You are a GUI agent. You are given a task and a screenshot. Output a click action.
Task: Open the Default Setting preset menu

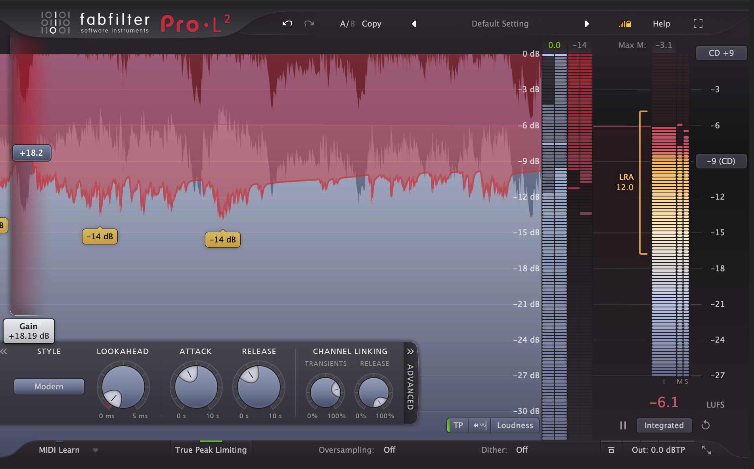click(500, 24)
